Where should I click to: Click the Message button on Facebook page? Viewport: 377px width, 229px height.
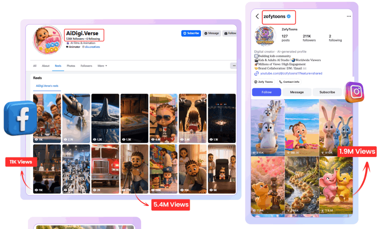tap(211, 33)
